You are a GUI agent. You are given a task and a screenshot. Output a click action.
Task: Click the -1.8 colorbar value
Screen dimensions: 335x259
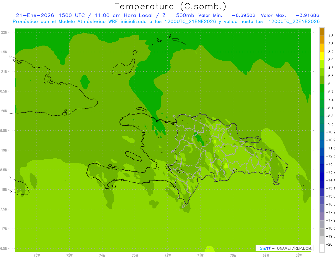point(330,36)
